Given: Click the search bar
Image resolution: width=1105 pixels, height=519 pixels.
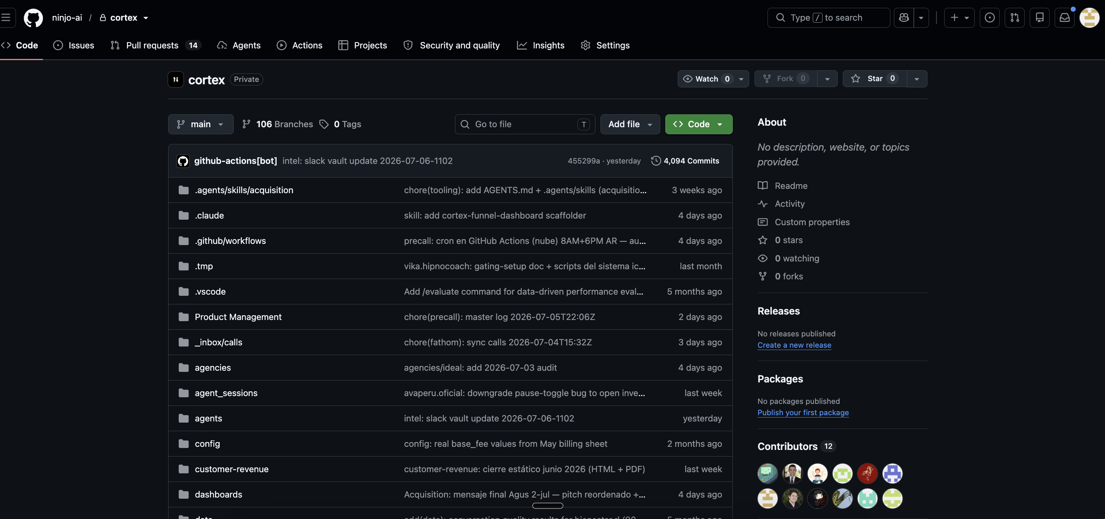Looking at the screenshot, I should (828, 18).
